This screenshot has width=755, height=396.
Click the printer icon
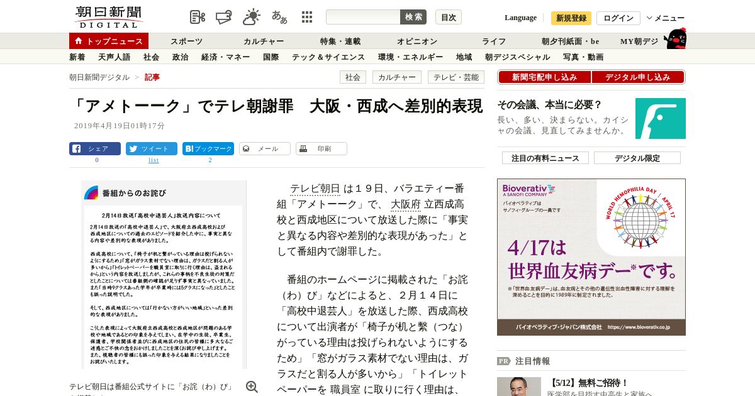(x=303, y=149)
